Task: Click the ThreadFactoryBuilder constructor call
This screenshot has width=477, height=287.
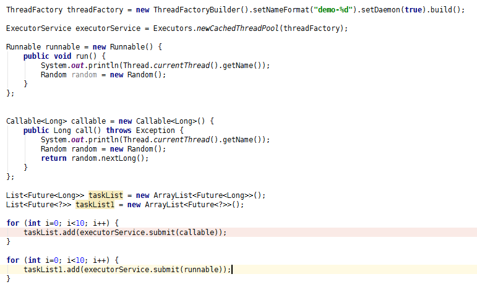Action: point(201,10)
